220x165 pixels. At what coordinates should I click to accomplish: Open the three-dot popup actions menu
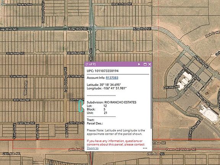(x=145, y=148)
